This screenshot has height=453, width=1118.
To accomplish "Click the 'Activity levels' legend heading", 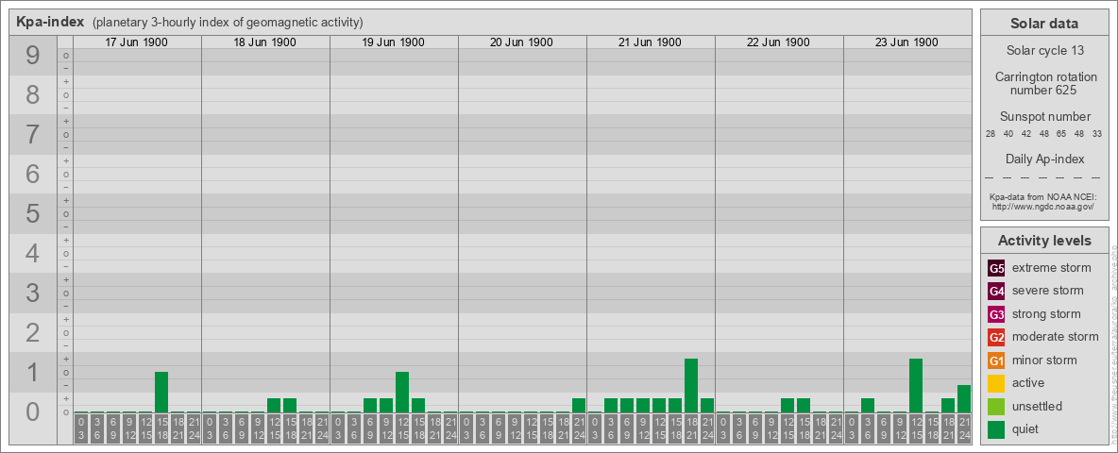I will pyautogui.click(x=1044, y=241).
